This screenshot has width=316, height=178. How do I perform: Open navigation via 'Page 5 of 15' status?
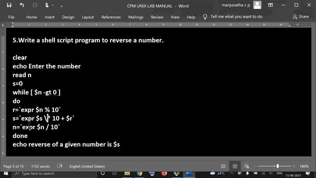pyautogui.click(x=13, y=166)
